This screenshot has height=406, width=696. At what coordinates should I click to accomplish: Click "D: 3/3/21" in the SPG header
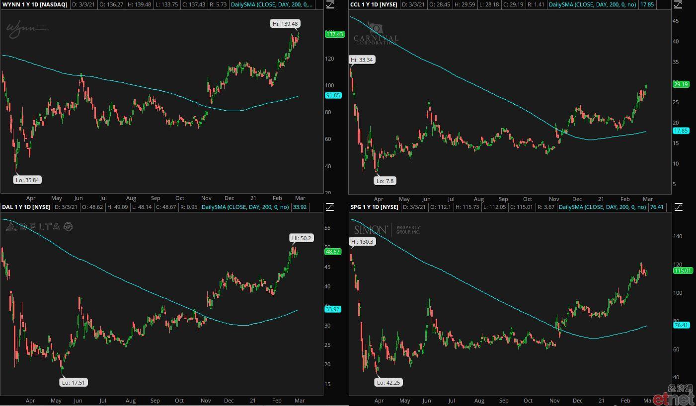(x=413, y=207)
